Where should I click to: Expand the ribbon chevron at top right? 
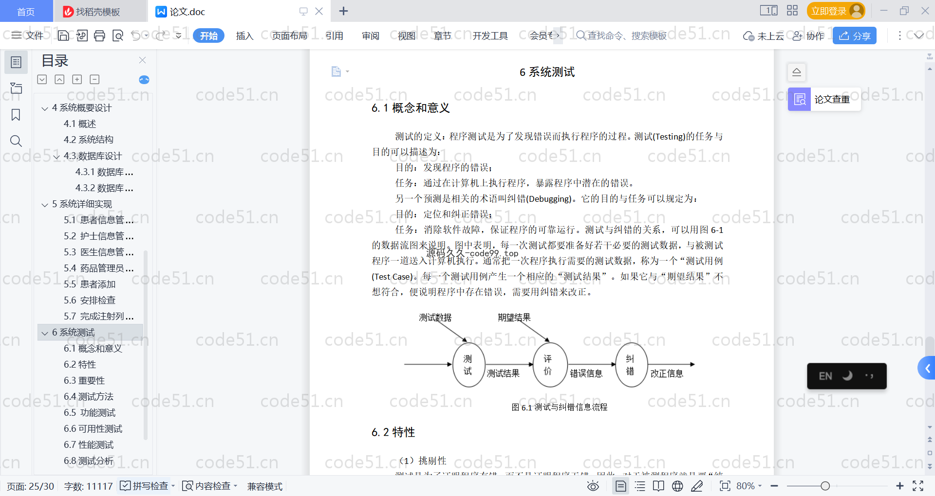coord(919,35)
